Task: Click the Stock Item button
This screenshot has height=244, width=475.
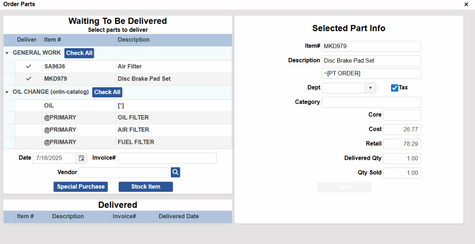Action: pos(146,187)
